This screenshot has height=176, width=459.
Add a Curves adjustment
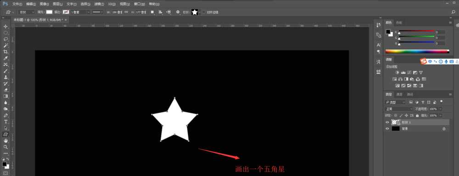tap(409, 72)
